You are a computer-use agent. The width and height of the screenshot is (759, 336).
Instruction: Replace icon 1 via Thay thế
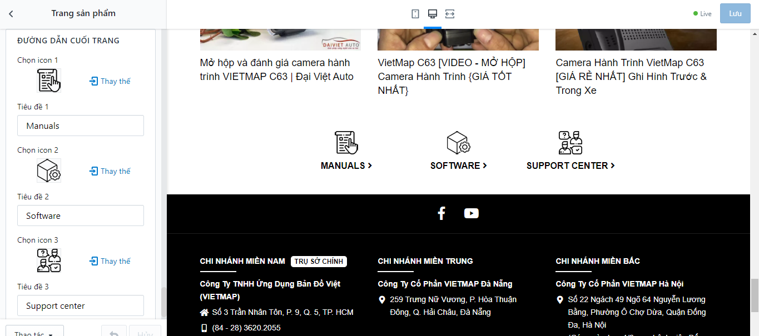pyautogui.click(x=110, y=81)
